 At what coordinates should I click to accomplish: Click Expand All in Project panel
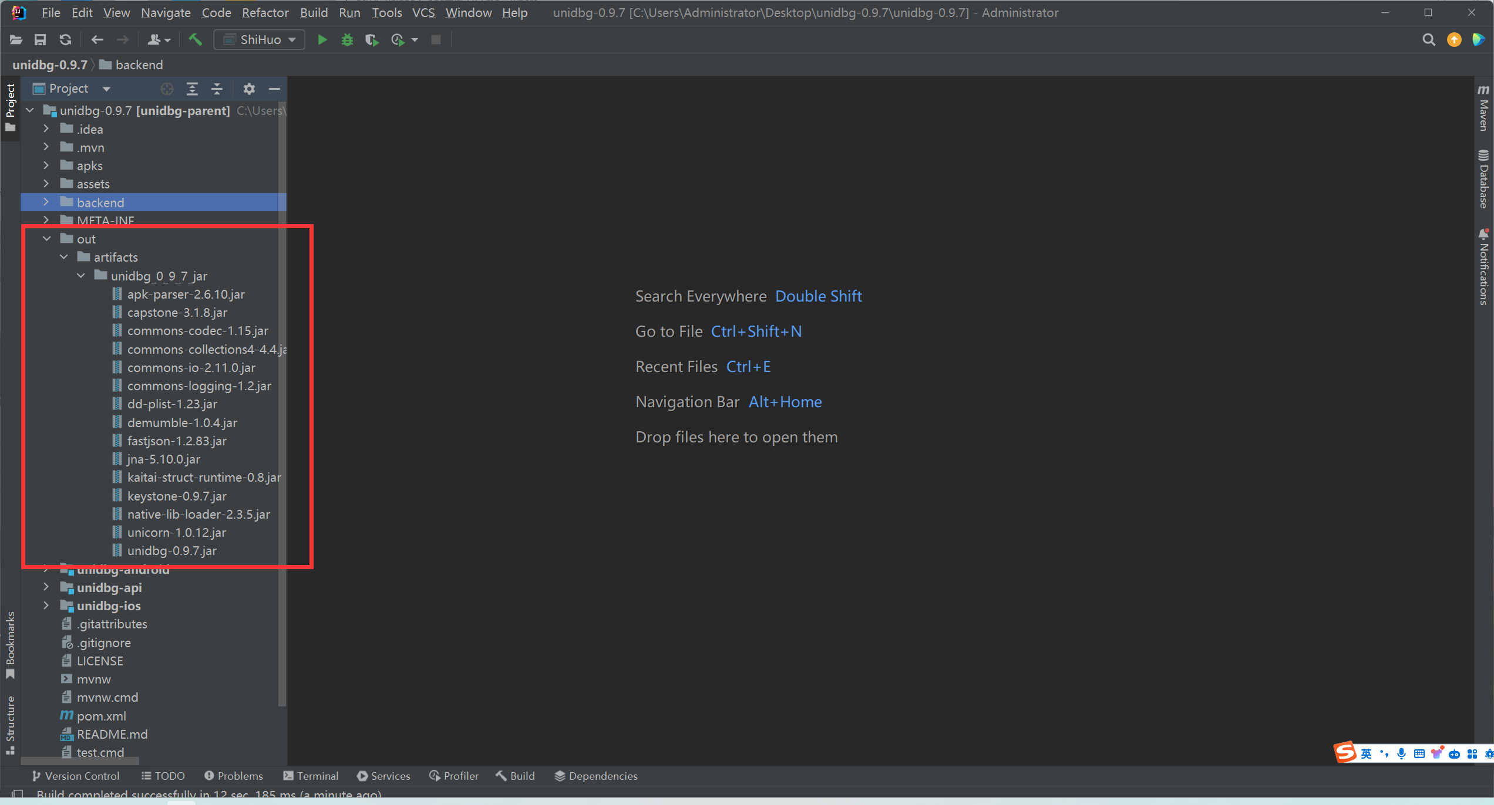(192, 89)
